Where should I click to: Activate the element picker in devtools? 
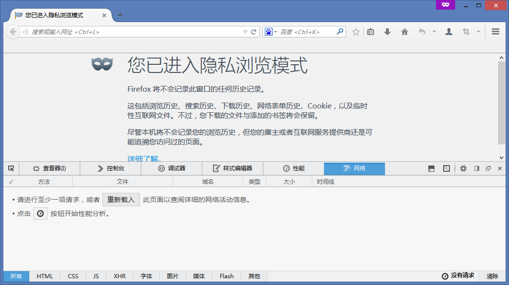pyautogui.click(x=11, y=168)
